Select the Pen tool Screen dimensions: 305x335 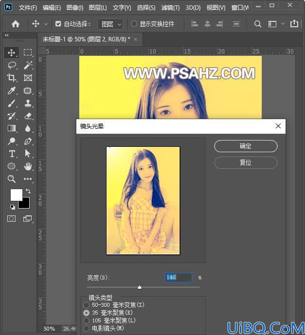tap(28, 141)
